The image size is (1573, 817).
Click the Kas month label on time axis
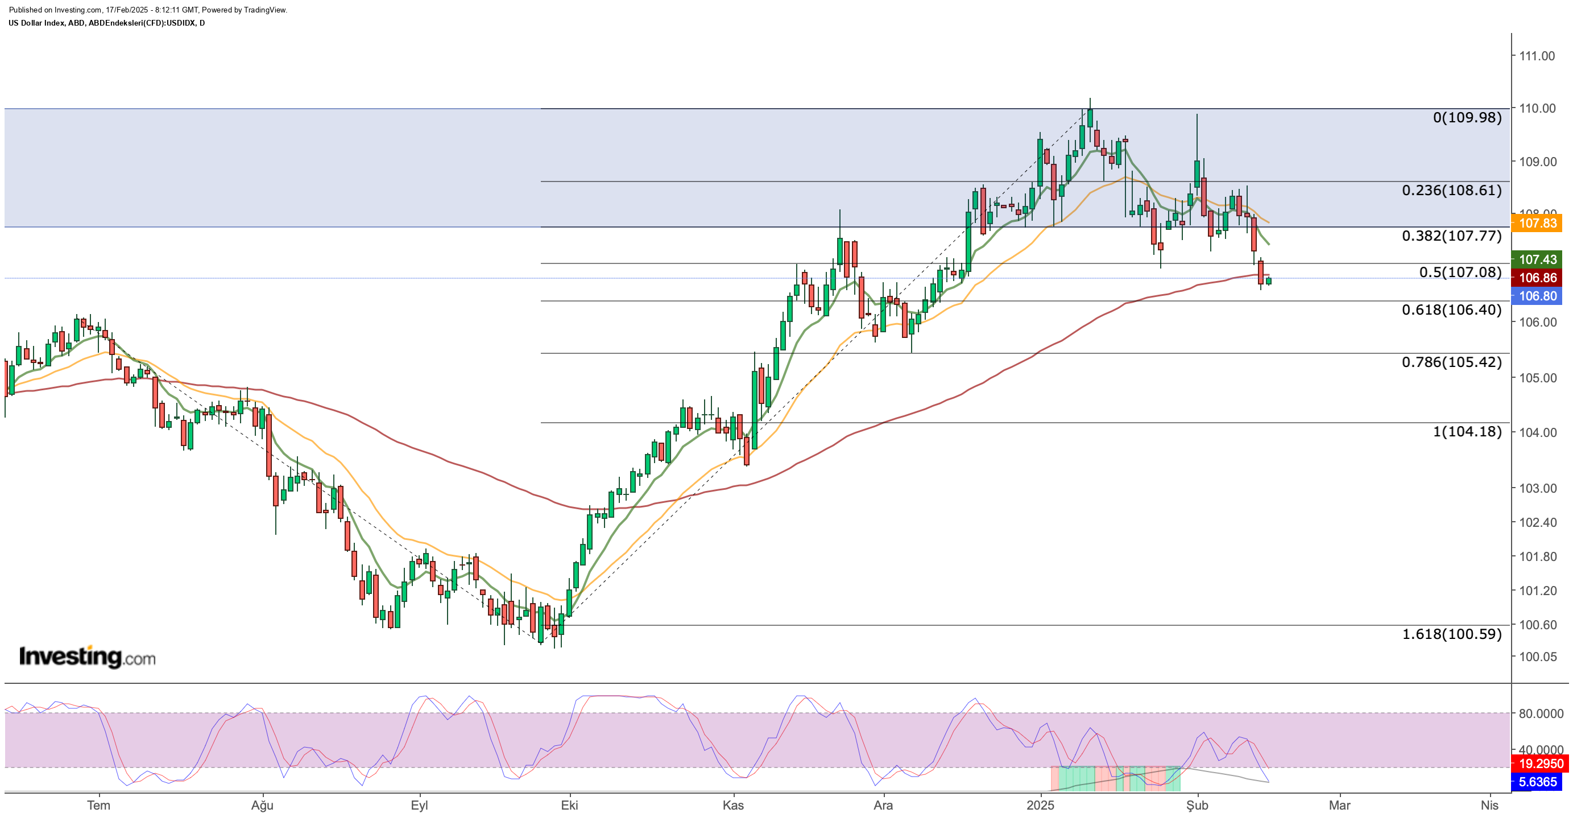(x=733, y=806)
